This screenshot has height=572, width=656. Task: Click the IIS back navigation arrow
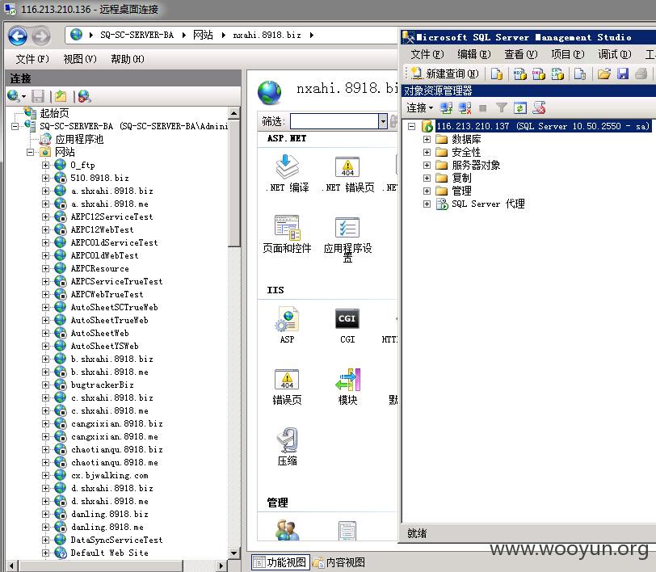click(x=18, y=36)
